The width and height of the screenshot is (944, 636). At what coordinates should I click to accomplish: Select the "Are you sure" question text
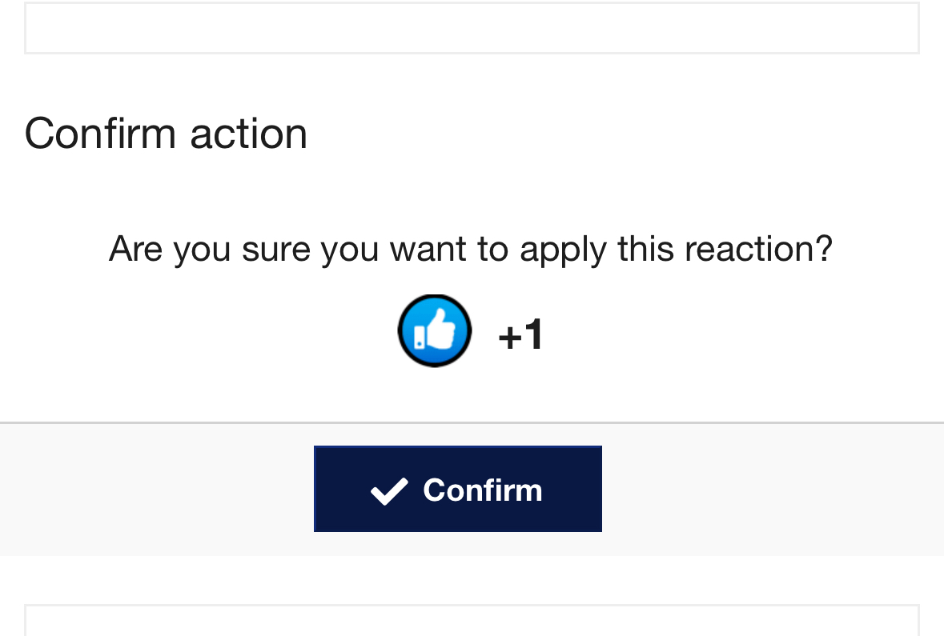click(x=471, y=249)
